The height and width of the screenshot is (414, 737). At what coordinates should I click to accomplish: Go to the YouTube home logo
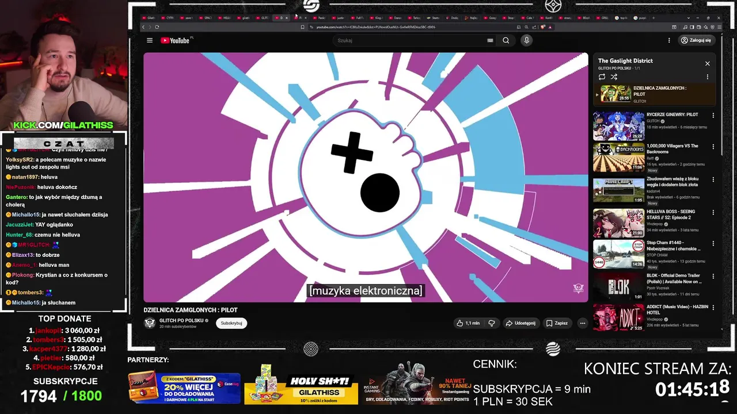point(175,40)
